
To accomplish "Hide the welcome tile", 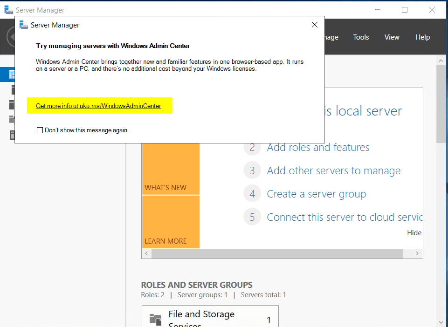I will coord(414,233).
